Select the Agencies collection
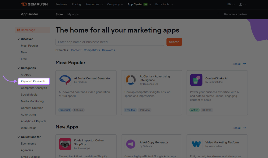The image size is (268, 158). tap(27, 150)
